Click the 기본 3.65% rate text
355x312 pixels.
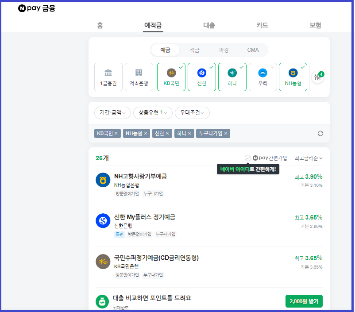click(x=311, y=267)
